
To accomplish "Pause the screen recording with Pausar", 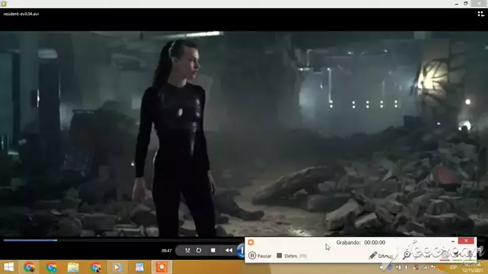I will pyautogui.click(x=260, y=256).
